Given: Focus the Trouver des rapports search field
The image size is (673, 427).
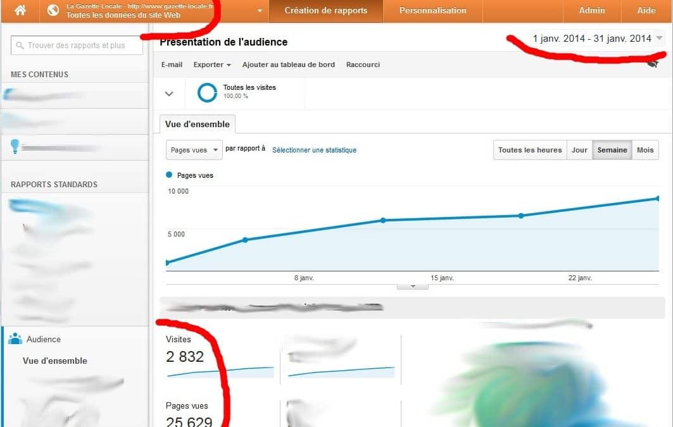Looking at the screenshot, I should (77, 46).
